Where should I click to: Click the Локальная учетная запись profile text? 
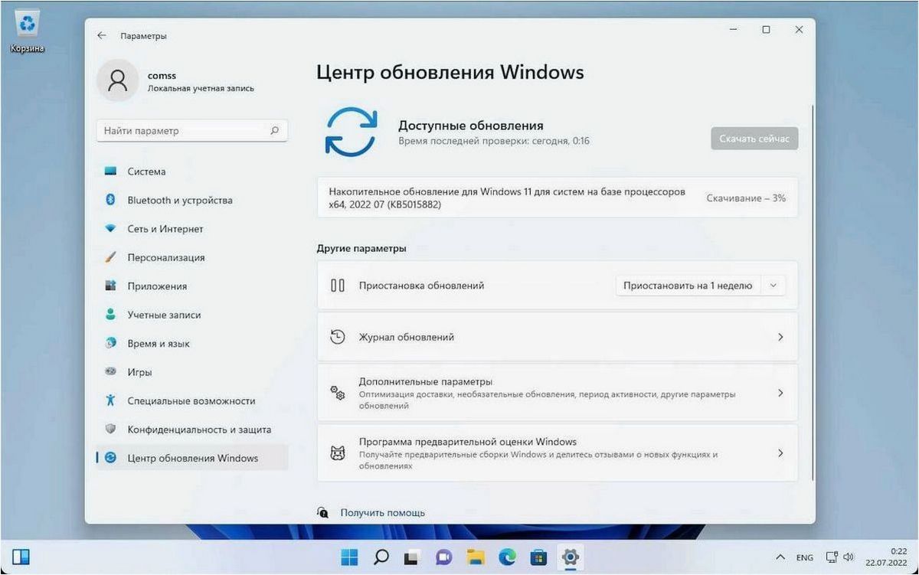tap(201, 89)
